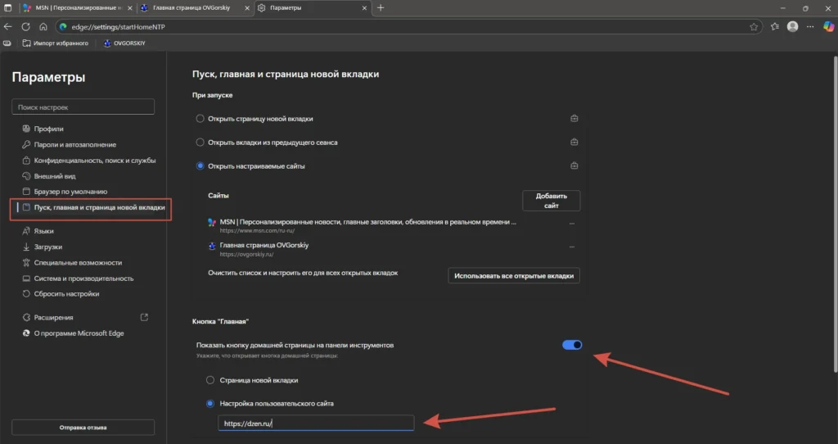Click the settings page vertical scrollbar
The width and height of the screenshot is (838, 444).
(x=836, y=214)
